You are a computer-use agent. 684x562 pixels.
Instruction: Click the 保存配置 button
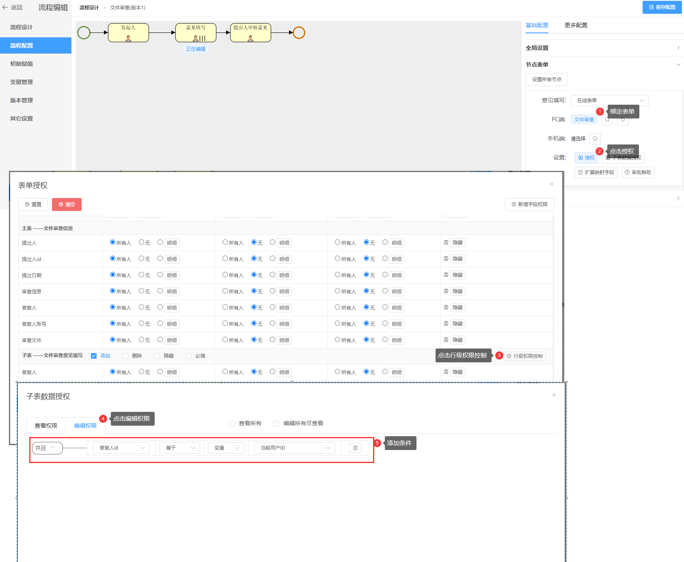pos(662,7)
